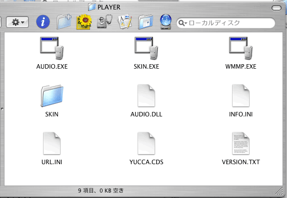Select the SKIN.EXE file icon
This screenshot has height=198, width=287.
pos(146,48)
